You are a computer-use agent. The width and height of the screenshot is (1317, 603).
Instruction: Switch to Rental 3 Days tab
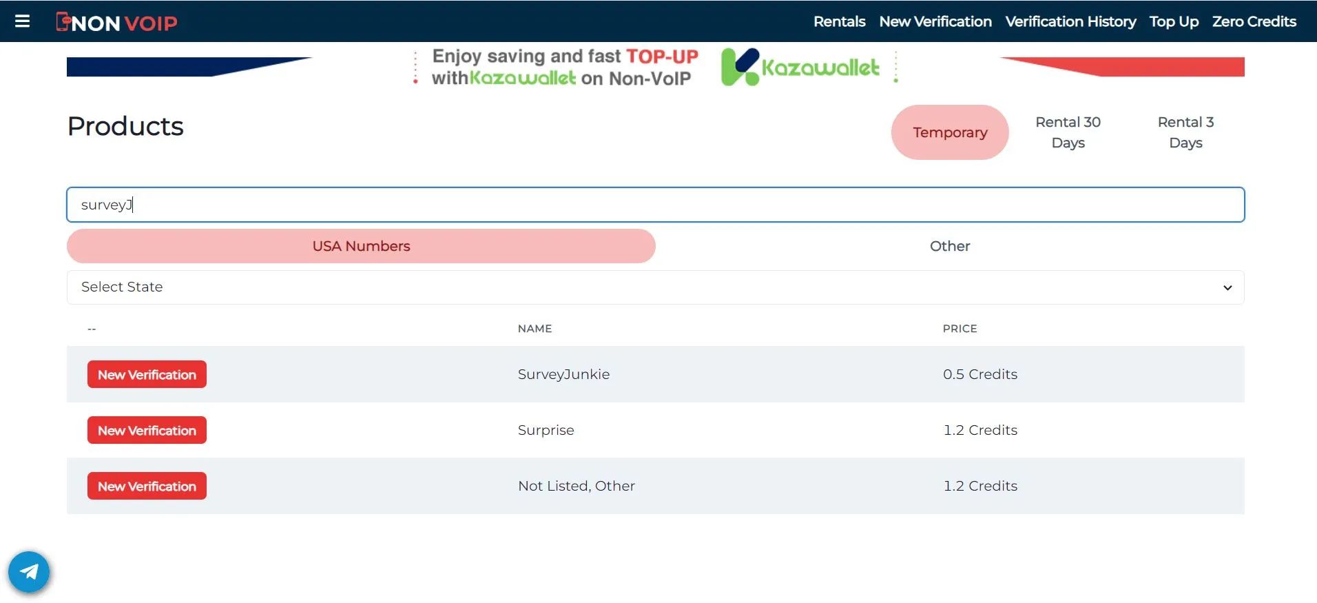(x=1185, y=132)
